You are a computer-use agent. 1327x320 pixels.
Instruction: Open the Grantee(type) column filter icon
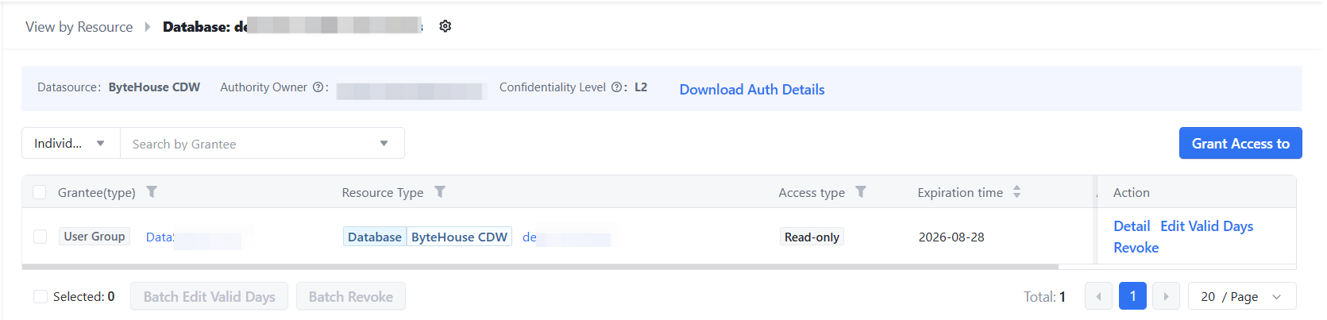click(x=152, y=191)
